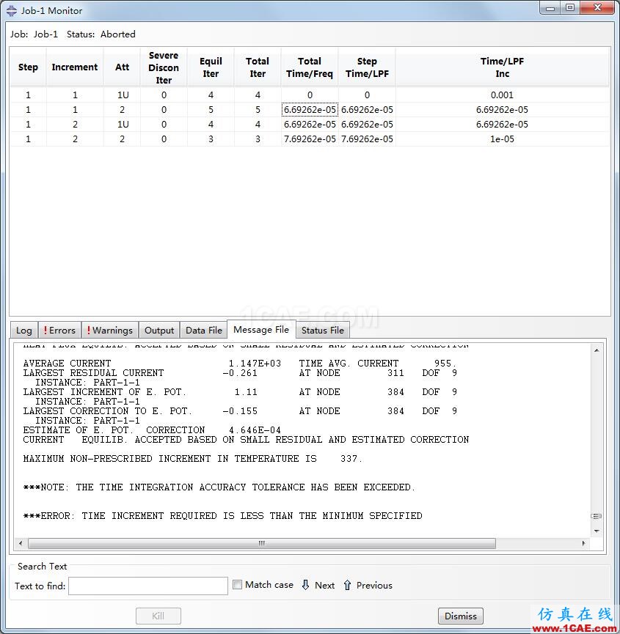620x634 pixels.
Task: Click the horizontal scroll right arrow
Action: (583, 543)
